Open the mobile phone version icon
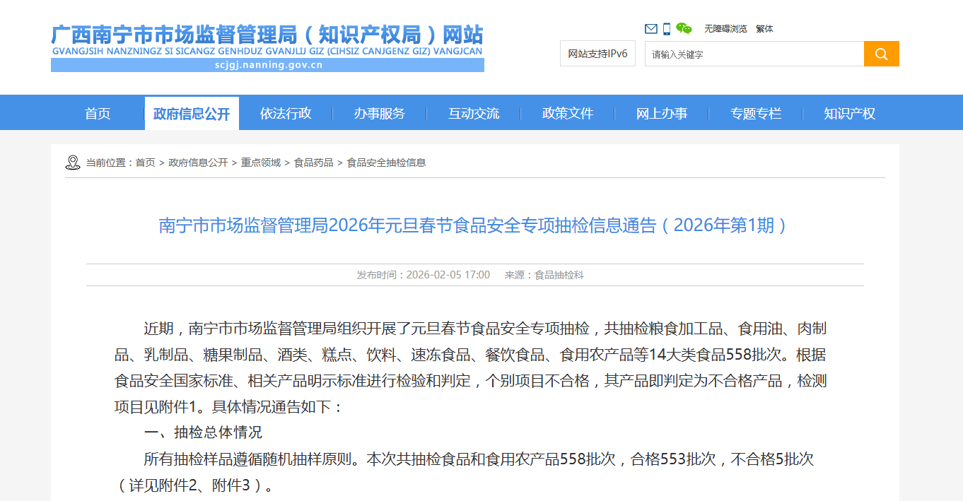The height and width of the screenshot is (501, 963). pyautogui.click(x=667, y=29)
